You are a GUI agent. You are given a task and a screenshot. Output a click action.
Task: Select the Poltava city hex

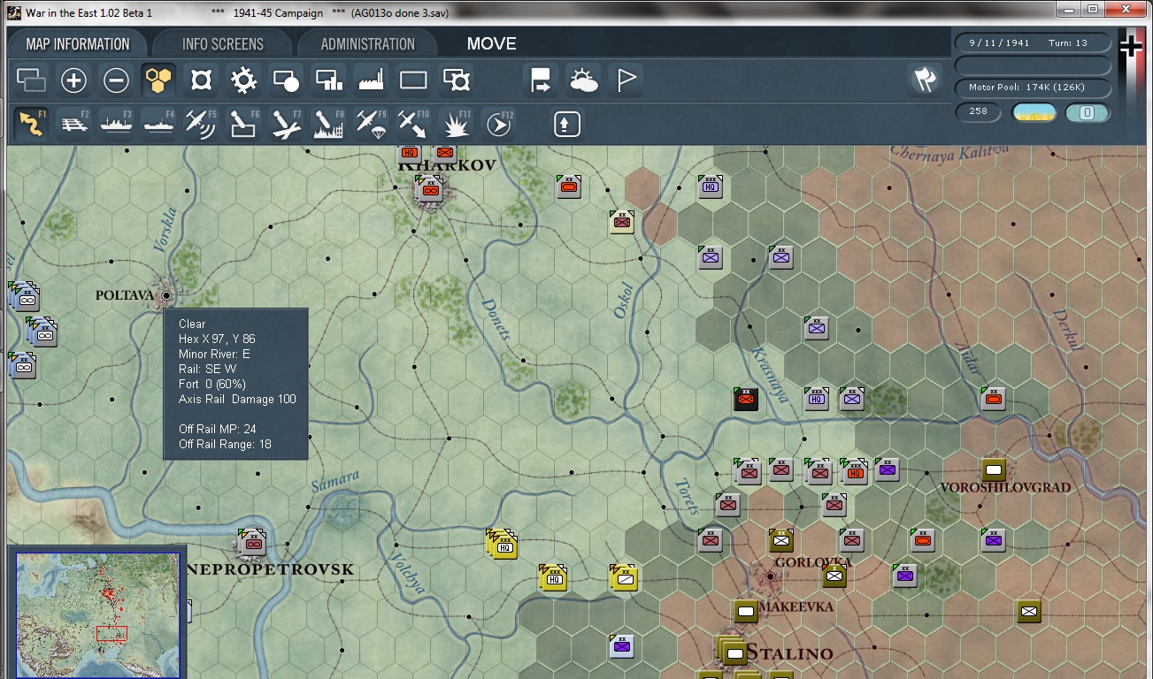[x=166, y=295]
